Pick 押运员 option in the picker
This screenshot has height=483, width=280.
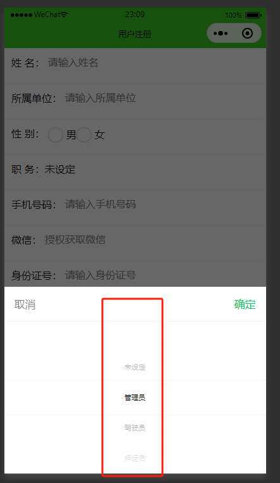pos(135,458)
